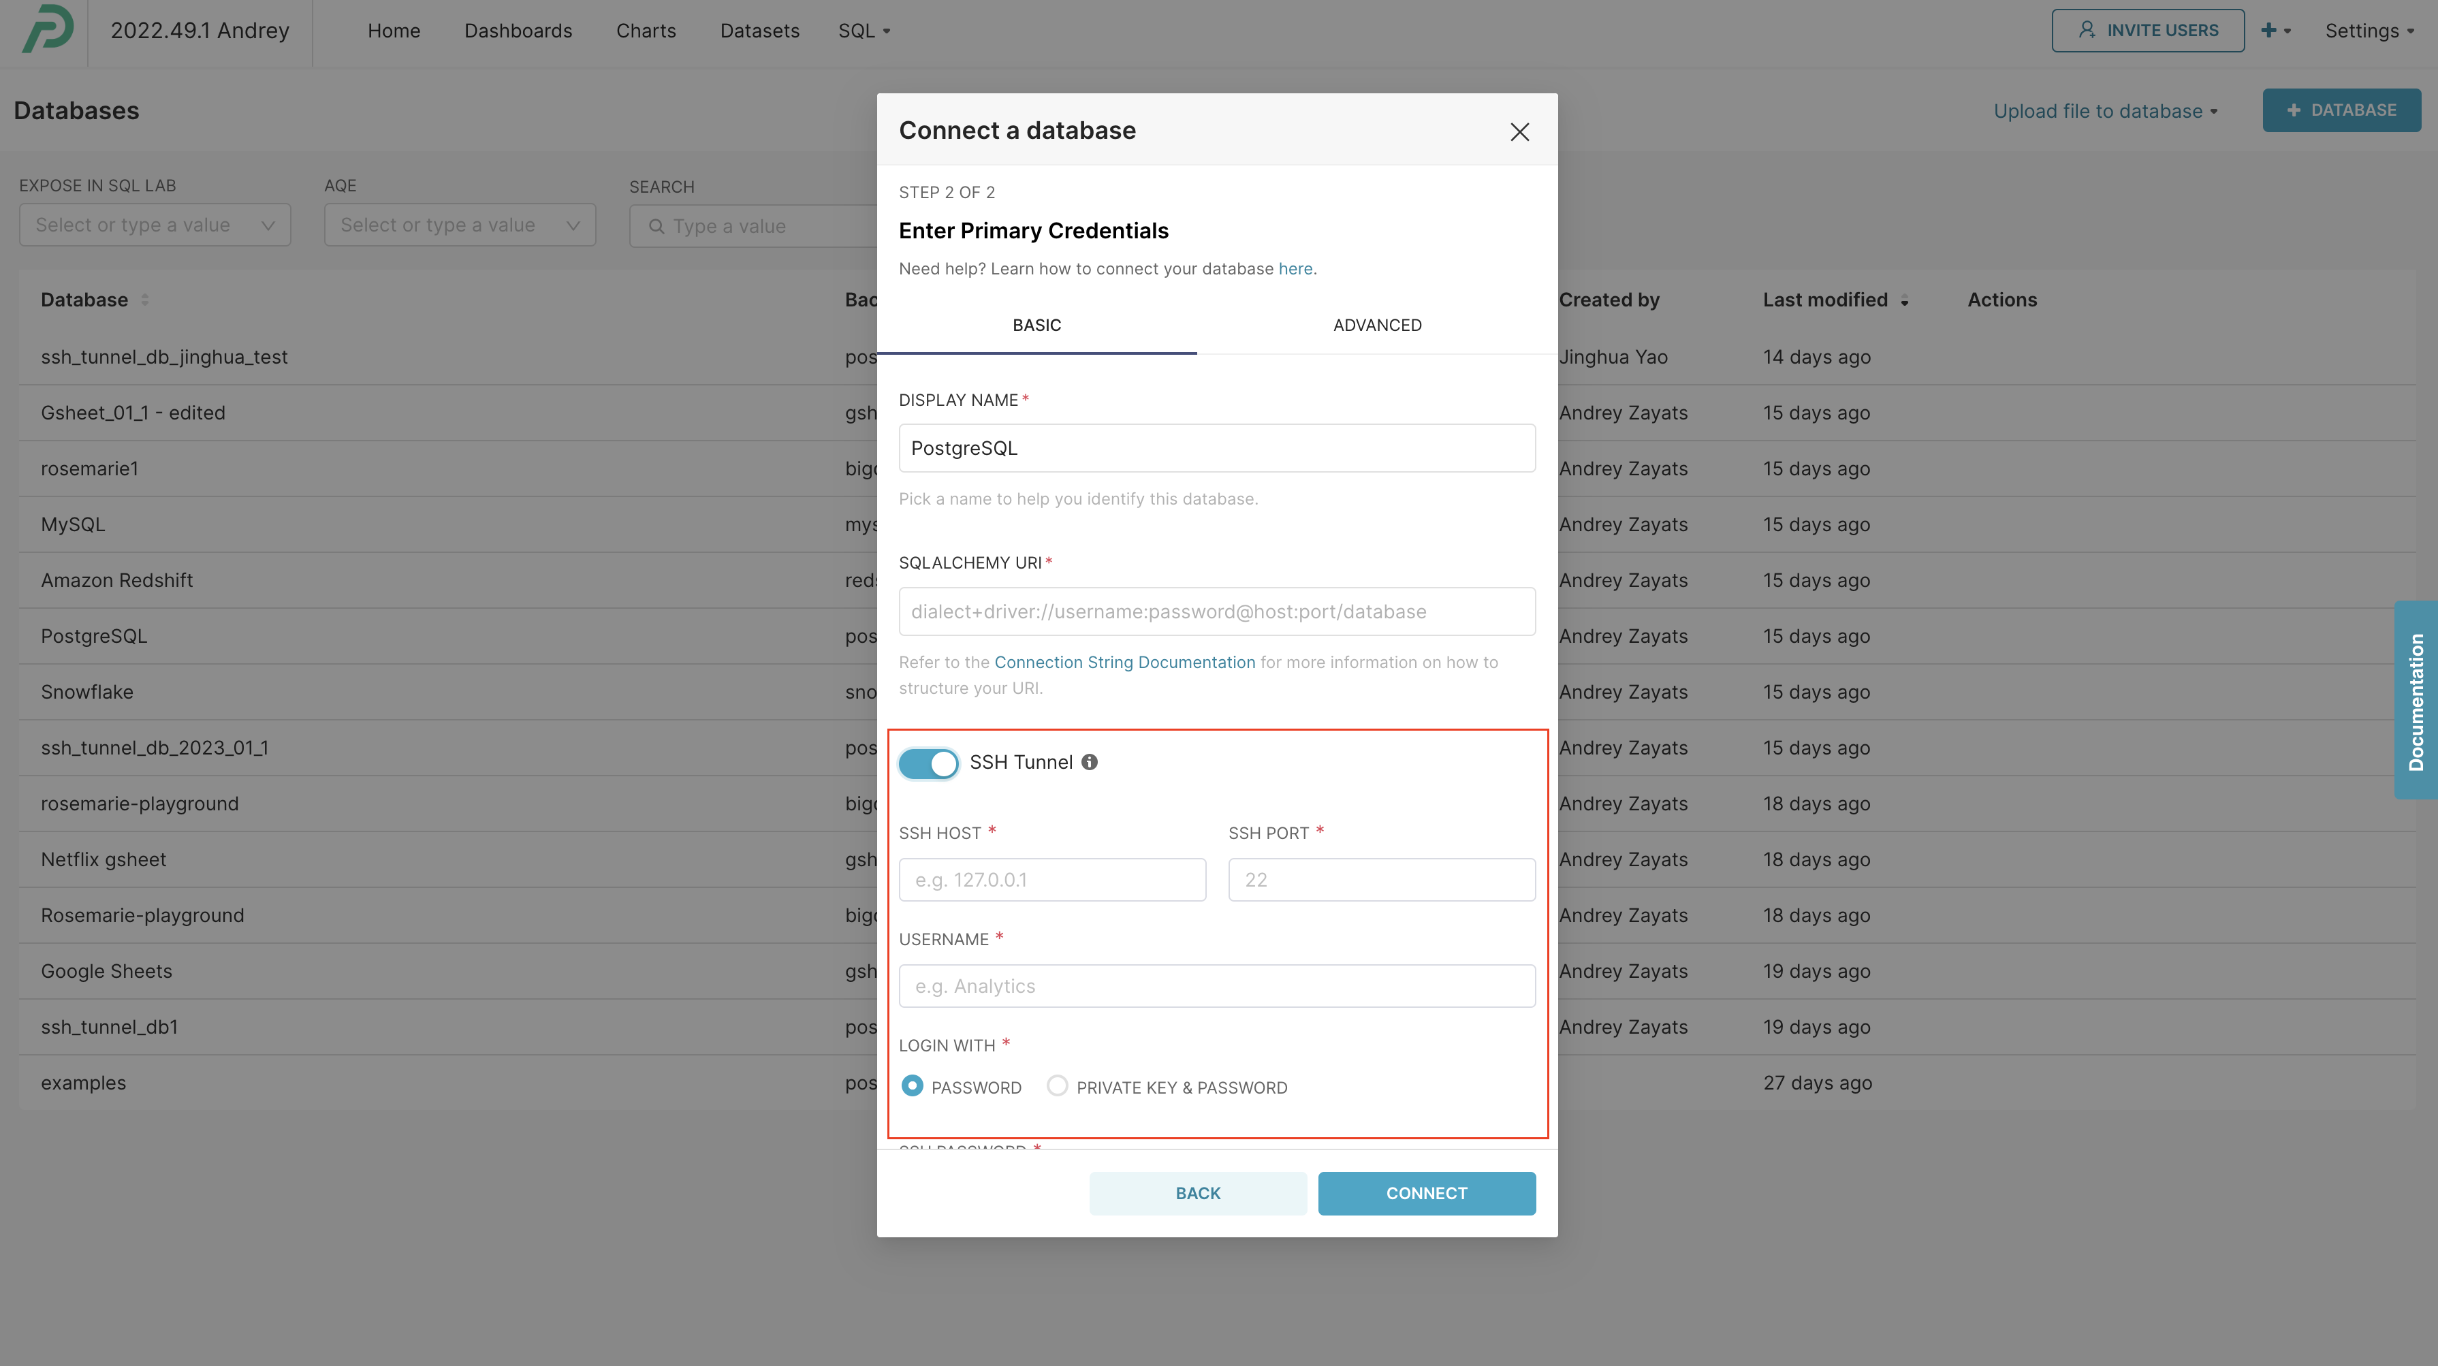Open the Expose in SQL Lab dropdown
The height and width of the screenshot is (1366, 2438).
[x=155, y=225]
